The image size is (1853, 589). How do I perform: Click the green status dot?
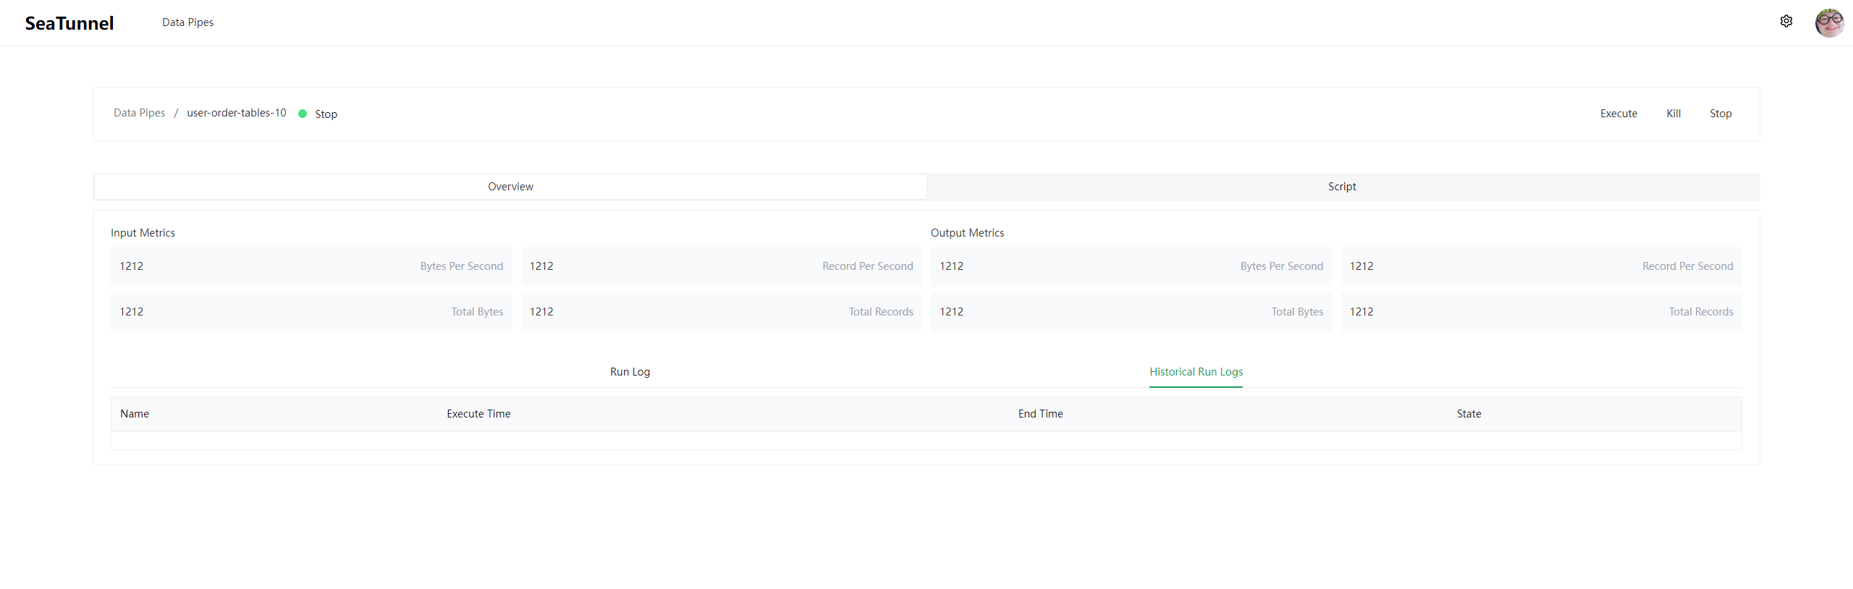pyautogui.click(x=303, y=114)
